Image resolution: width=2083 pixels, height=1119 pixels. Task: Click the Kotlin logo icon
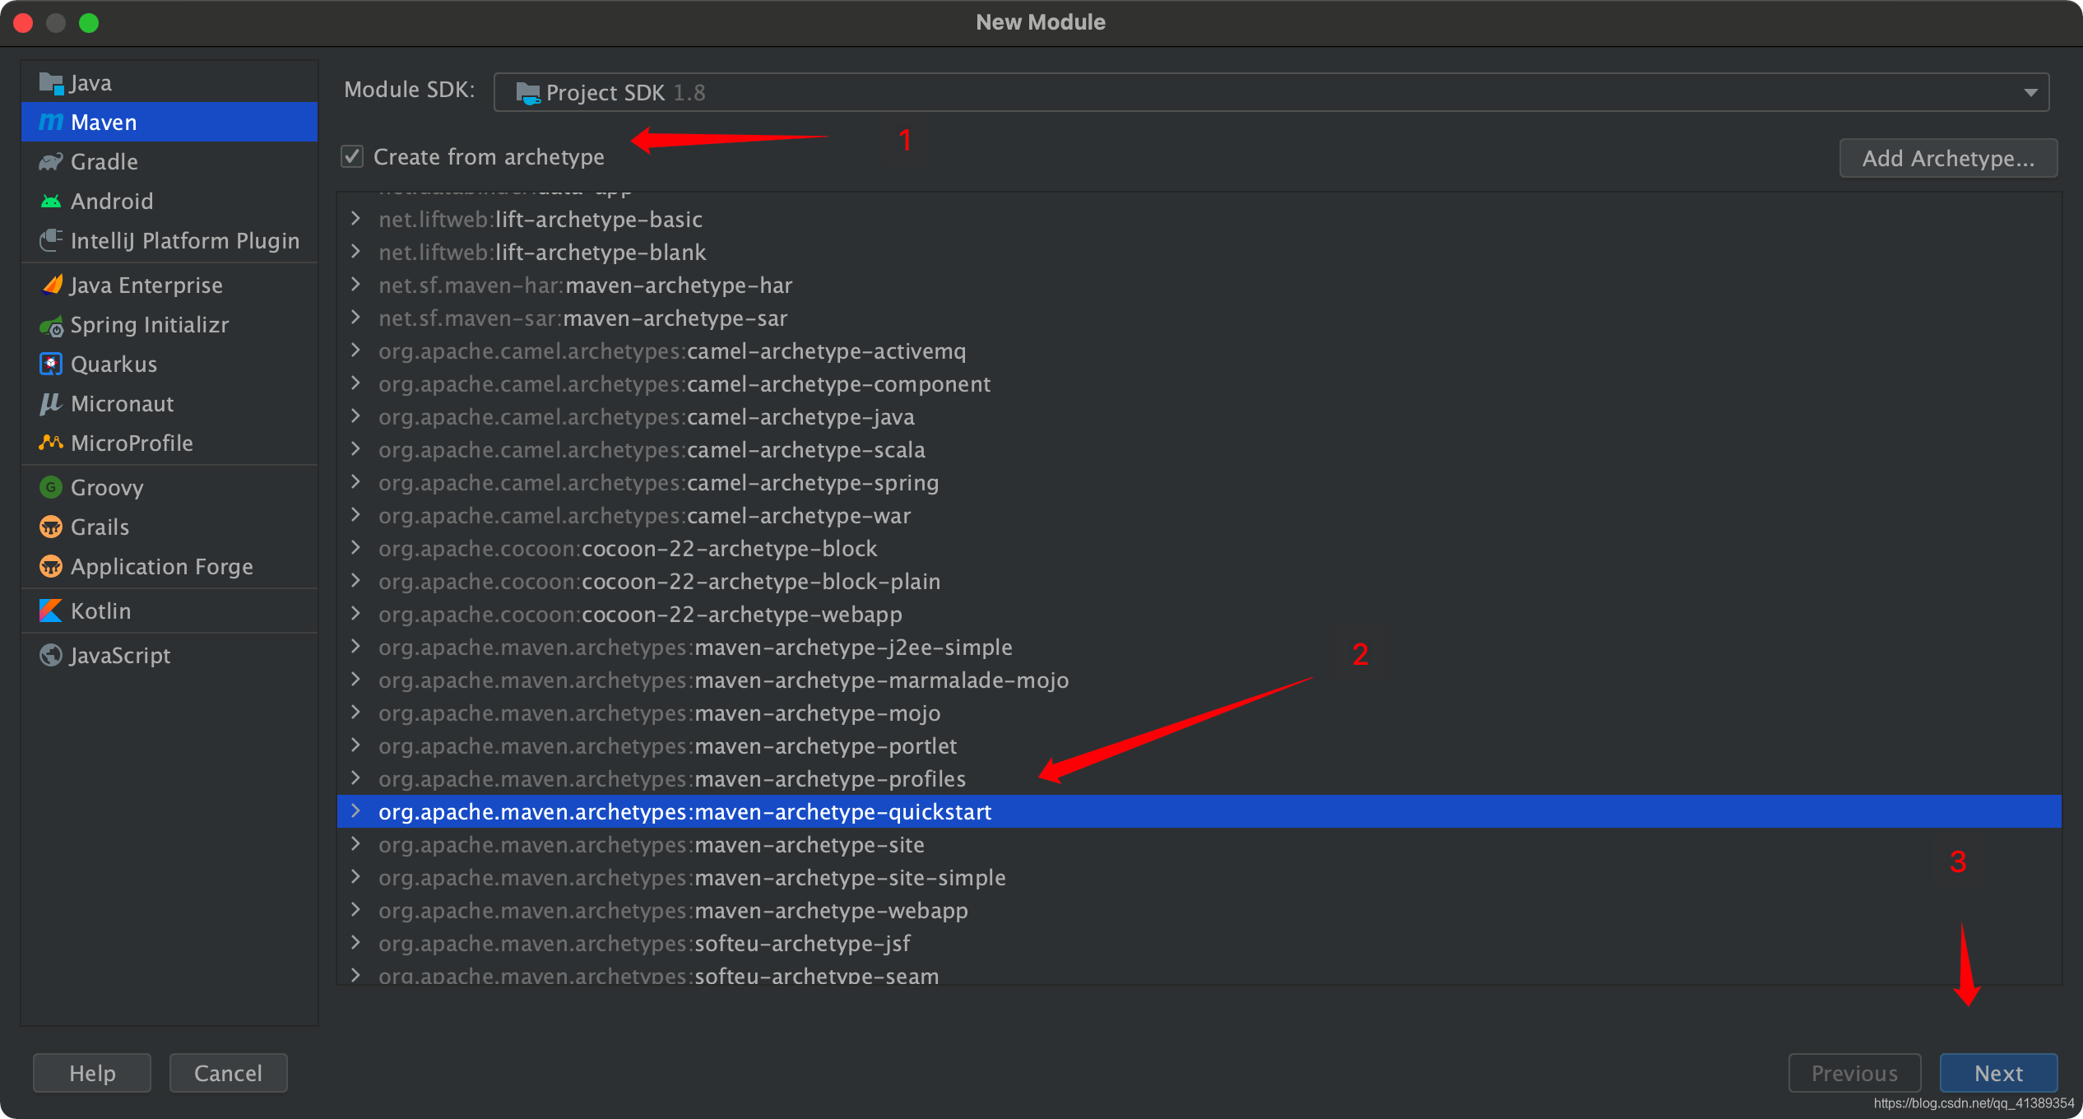[51, 611]
